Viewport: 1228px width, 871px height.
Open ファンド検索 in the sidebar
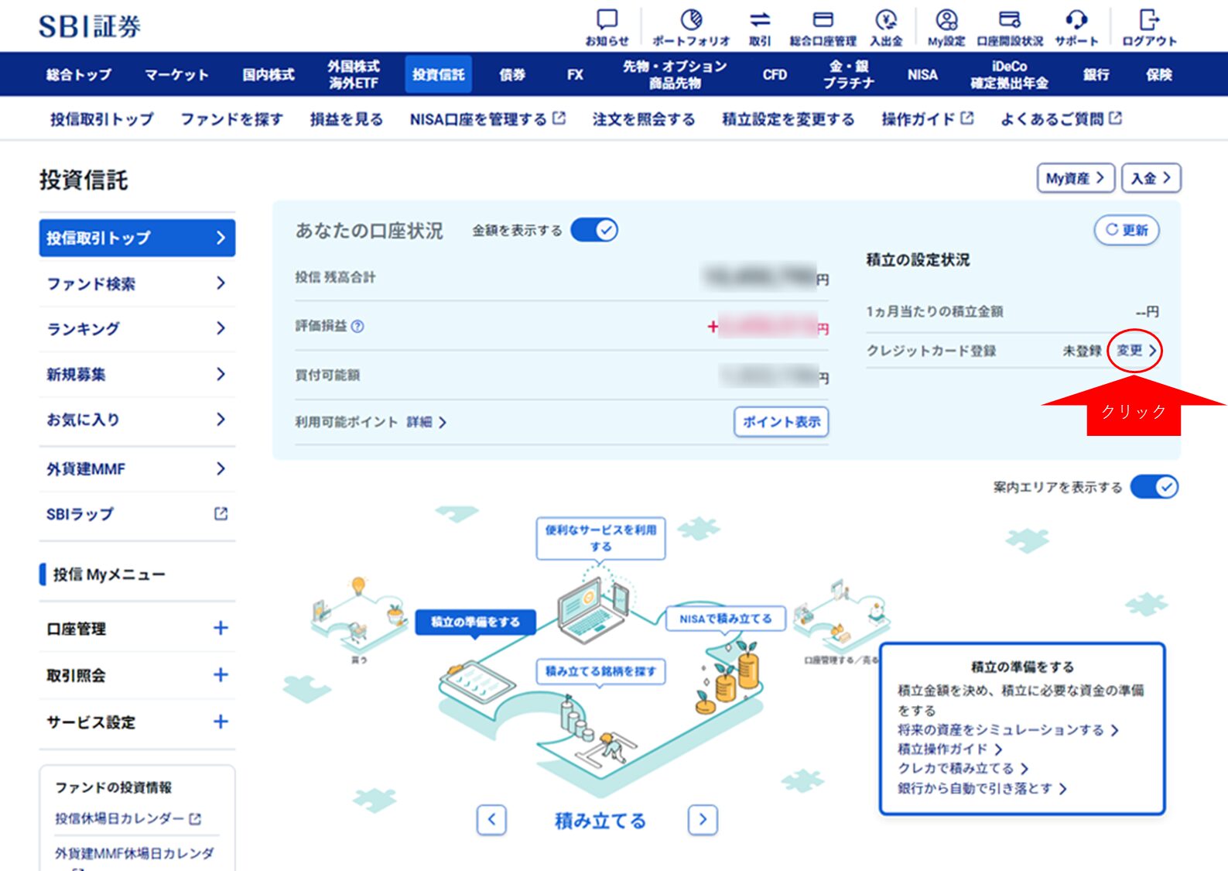(137, 283)
